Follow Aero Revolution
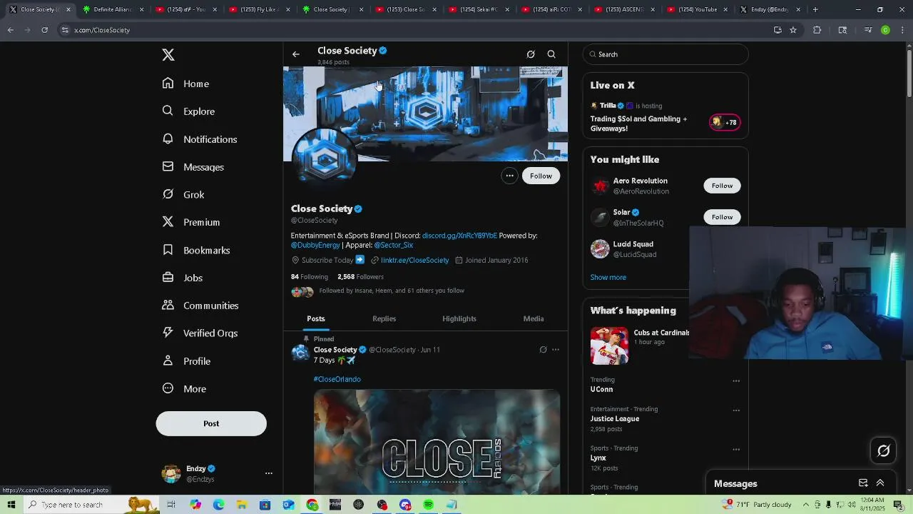 tap(722, 186)
